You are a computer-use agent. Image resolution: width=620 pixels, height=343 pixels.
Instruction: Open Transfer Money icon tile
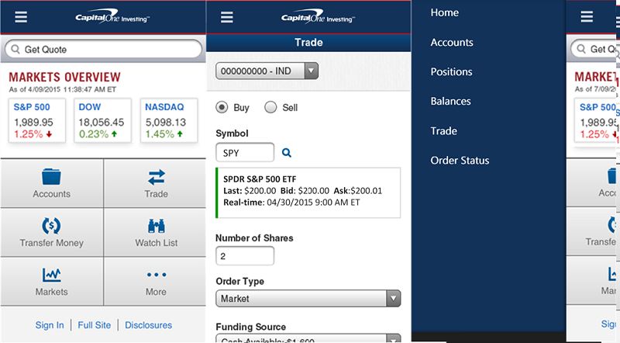click(51, 233)
